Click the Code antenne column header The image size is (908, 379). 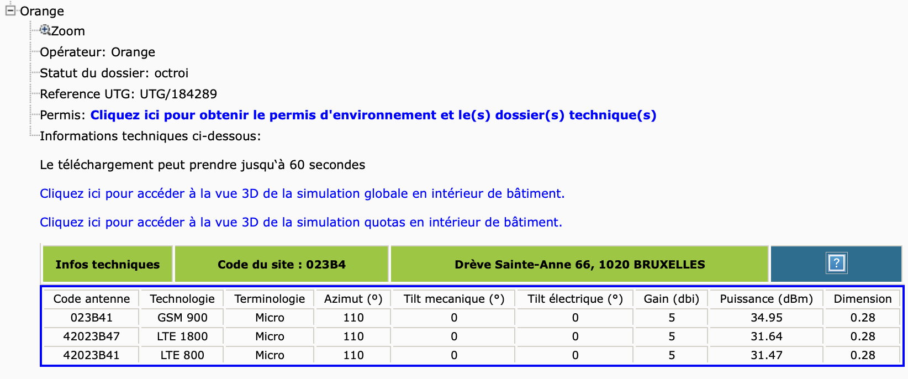(92, 299)
